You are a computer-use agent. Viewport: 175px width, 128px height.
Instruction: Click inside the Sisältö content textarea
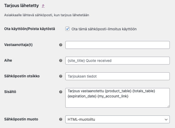click(118, 98)
